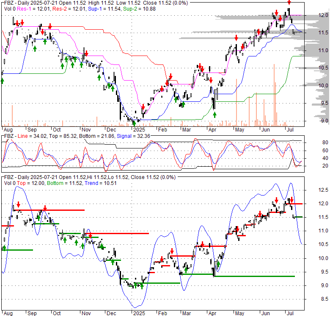Viewport: 330px width, 316px height.
Task: Click the 11.0 axis value on upper price chart
Action: pyautogui.click(x=323, y=50)
